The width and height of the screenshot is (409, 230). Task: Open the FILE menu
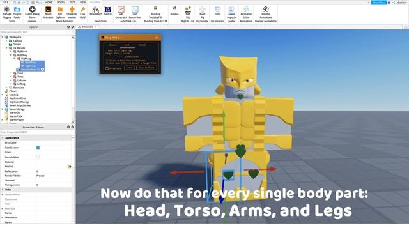pos(6,2)
